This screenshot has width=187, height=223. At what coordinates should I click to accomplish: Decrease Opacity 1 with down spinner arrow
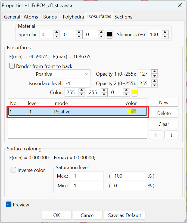(155, 76)
